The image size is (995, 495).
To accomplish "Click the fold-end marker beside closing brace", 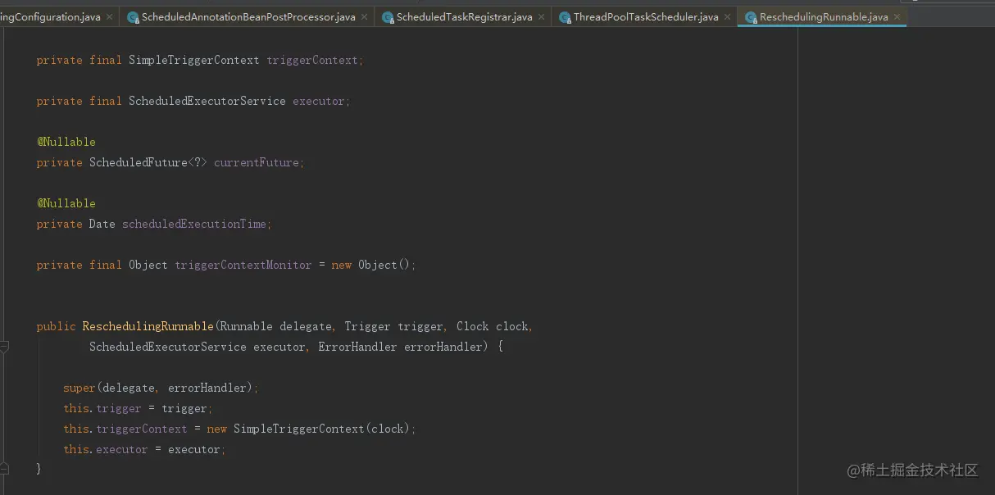I will 4,469.
